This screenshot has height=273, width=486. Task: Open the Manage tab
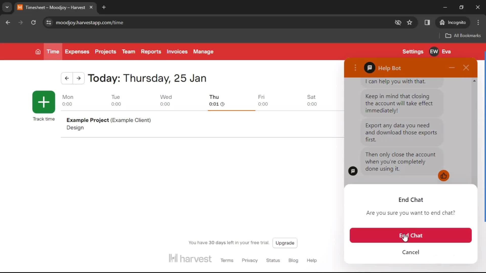203,52
